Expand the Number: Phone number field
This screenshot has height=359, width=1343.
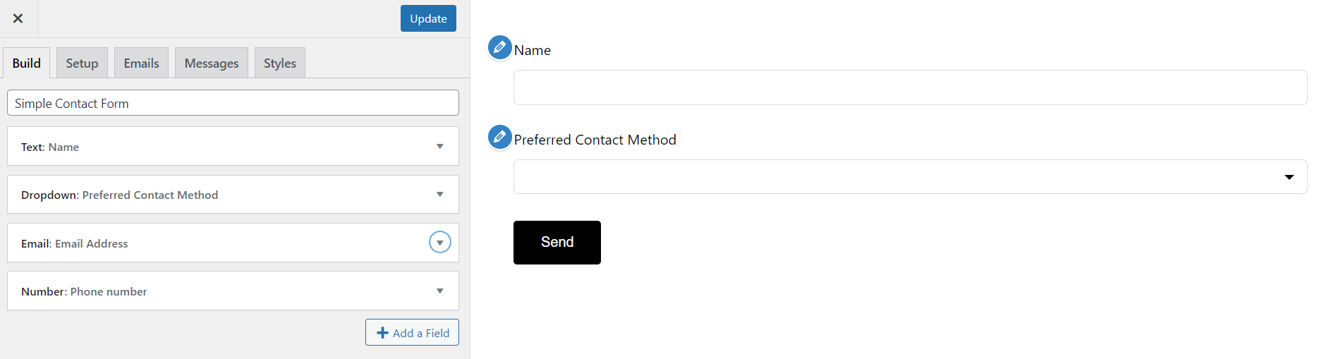[439, 291]
